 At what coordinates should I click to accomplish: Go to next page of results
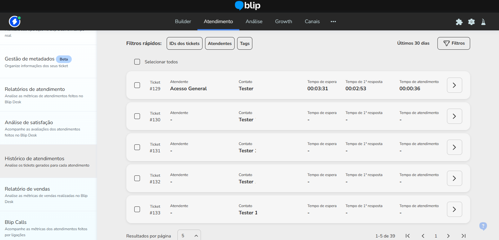(x=448, y=236)
